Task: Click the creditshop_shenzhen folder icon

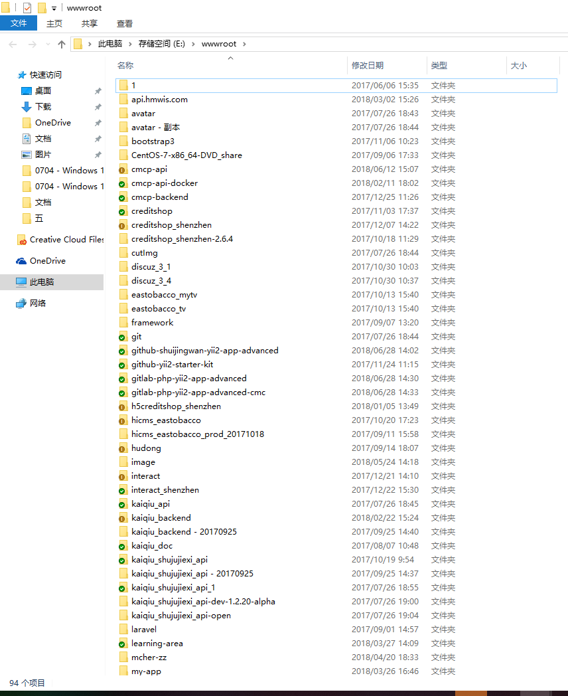Action: (x=123, y=225)
